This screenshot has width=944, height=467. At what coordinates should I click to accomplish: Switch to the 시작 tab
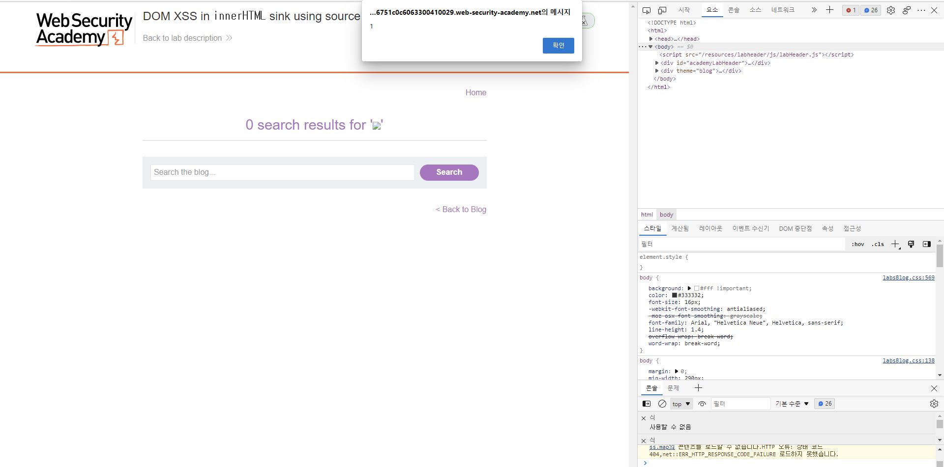point(684,10)
